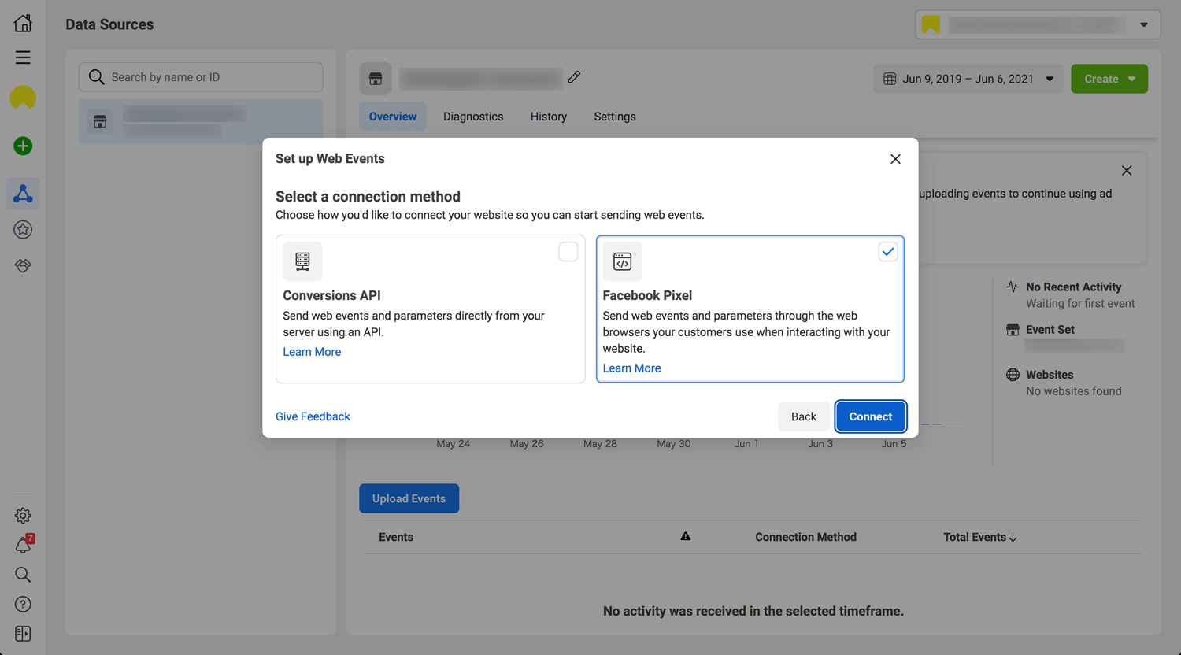1181x655 pixels.
Task: Click the Waiting for first event text
Action: [1080, 304]
